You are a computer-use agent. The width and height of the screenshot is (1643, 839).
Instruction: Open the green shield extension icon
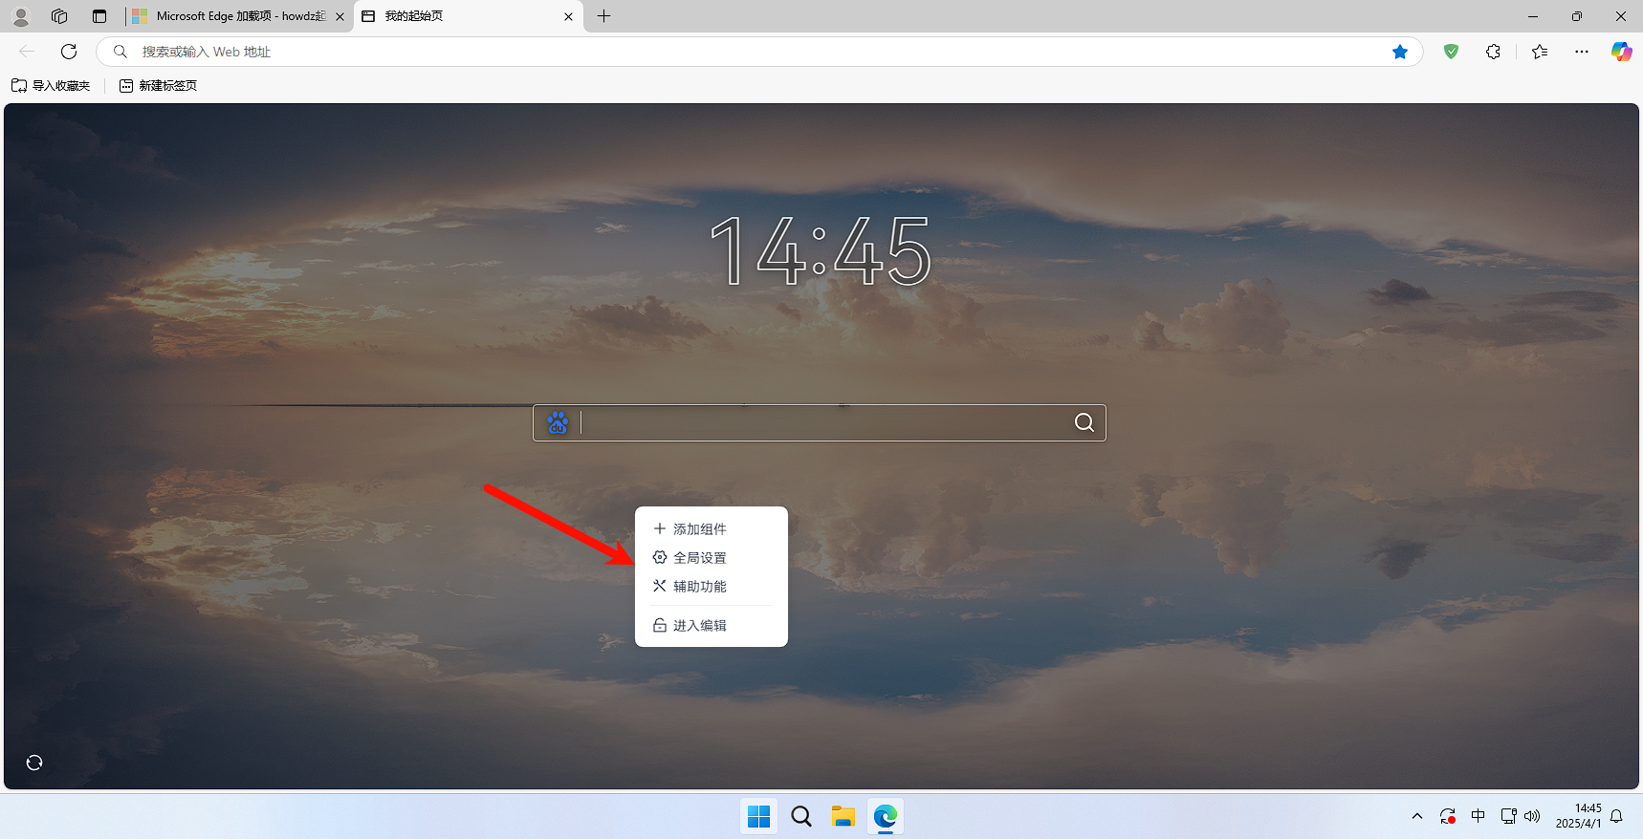point(1452,52)
